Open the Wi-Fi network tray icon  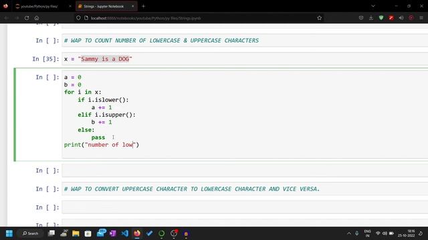(x=378, y=233)
